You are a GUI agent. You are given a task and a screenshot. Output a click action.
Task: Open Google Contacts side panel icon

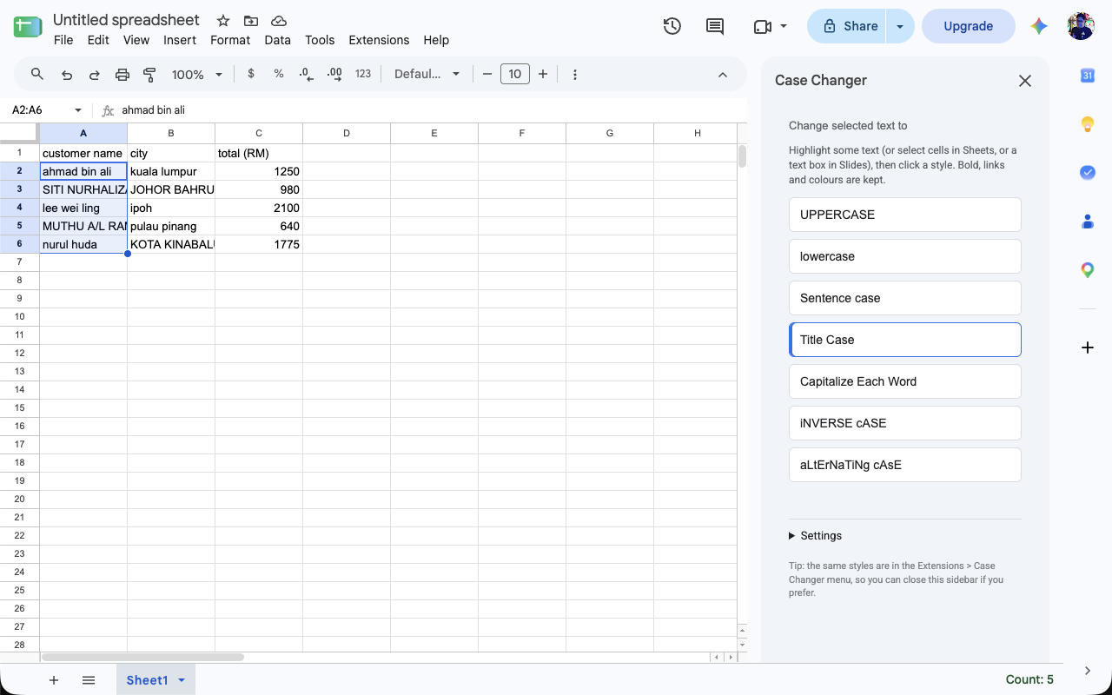pos(1088,222)
